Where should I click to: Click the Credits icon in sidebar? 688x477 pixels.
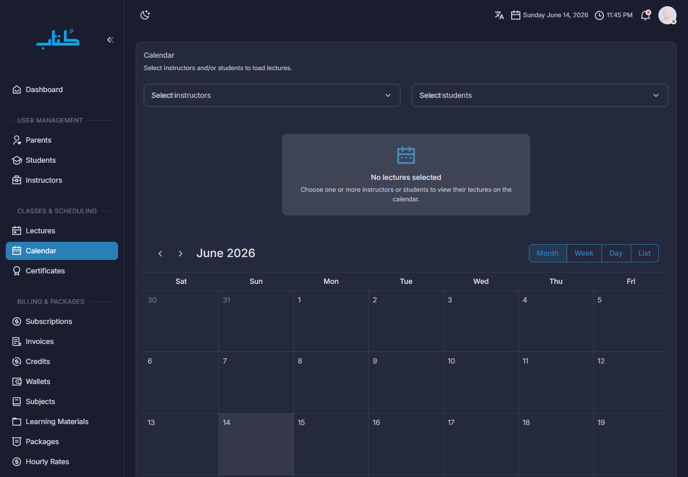[17, 362]
